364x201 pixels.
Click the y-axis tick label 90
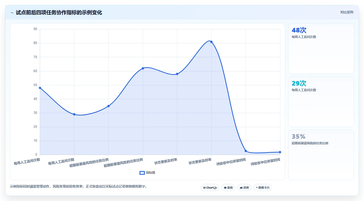click(35, 29)
